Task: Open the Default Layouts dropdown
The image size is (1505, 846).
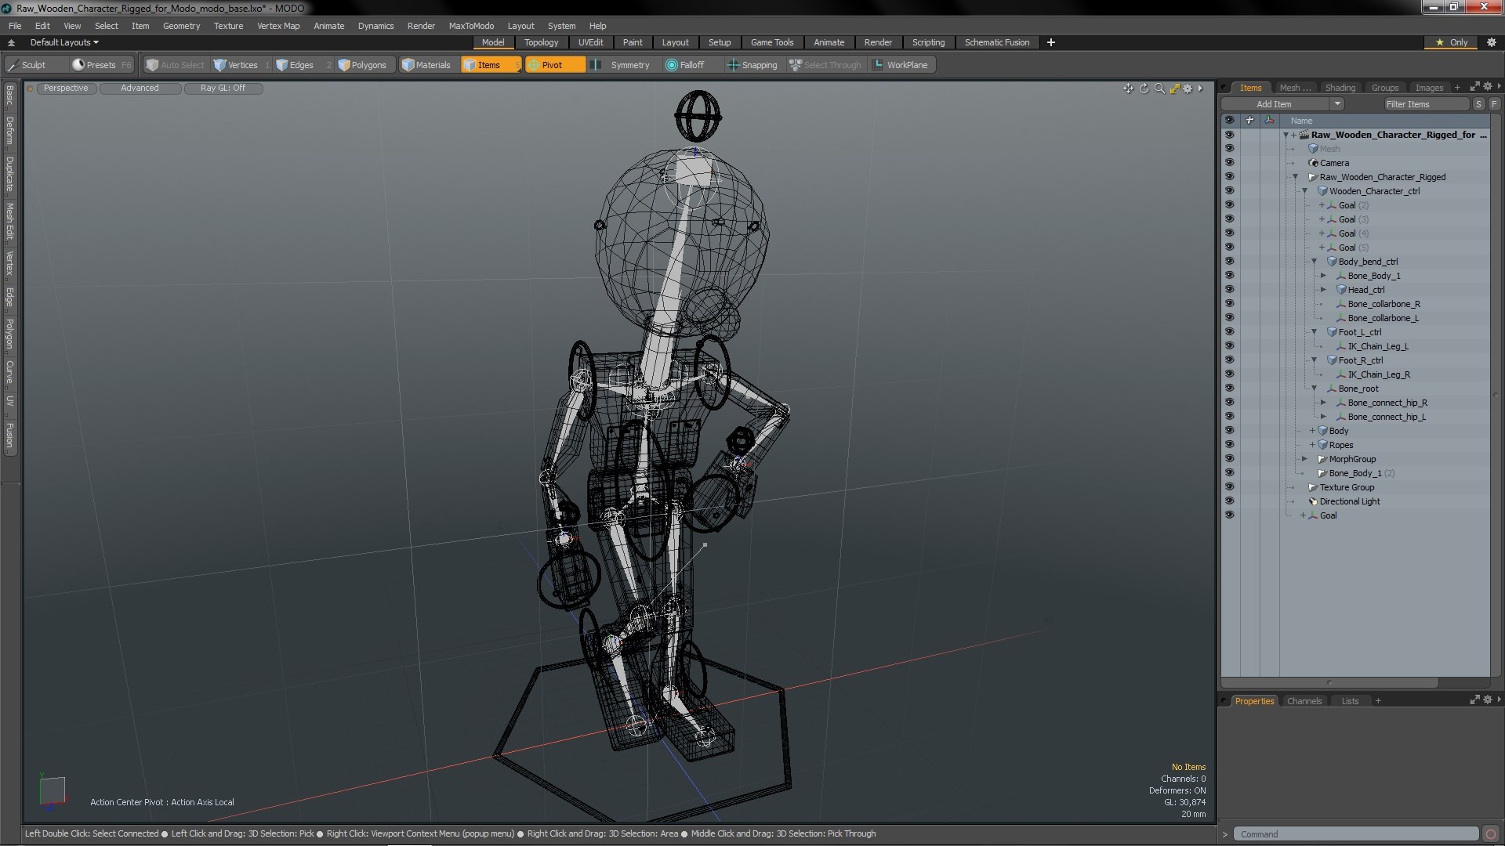Action: coord(64,42)
